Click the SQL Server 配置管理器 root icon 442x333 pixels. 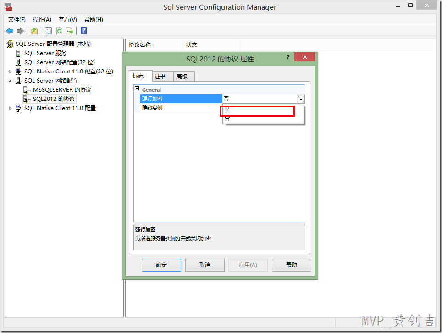(x=10, y=44)
